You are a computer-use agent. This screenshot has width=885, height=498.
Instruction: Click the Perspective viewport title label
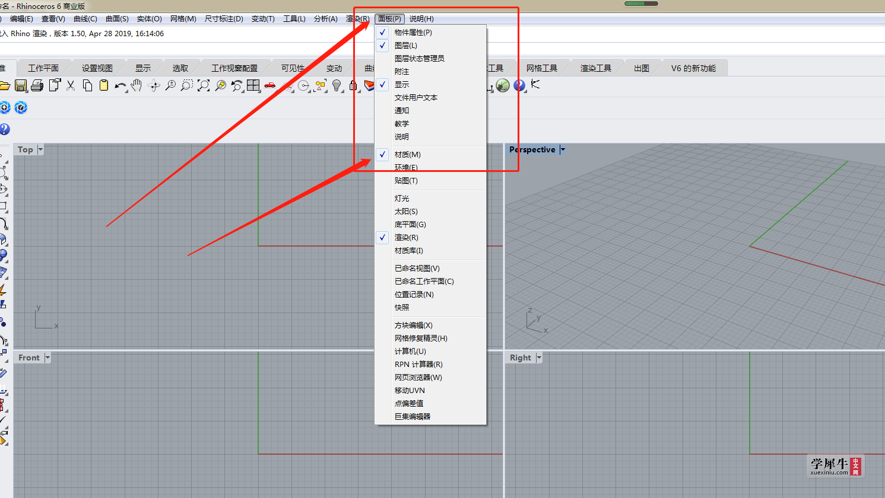point(532,150)
